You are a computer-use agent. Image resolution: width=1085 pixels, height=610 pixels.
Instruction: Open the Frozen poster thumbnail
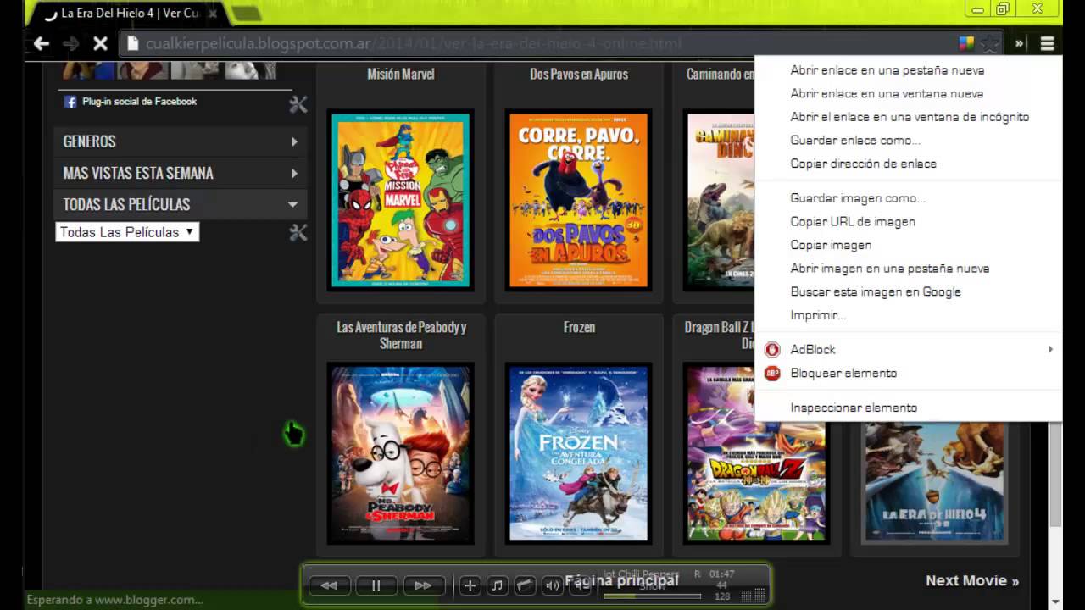point(579,453)
